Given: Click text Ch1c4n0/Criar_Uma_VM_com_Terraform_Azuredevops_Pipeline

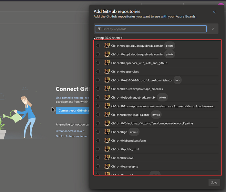Looking at the screenshot, I should tap(152, 123).
